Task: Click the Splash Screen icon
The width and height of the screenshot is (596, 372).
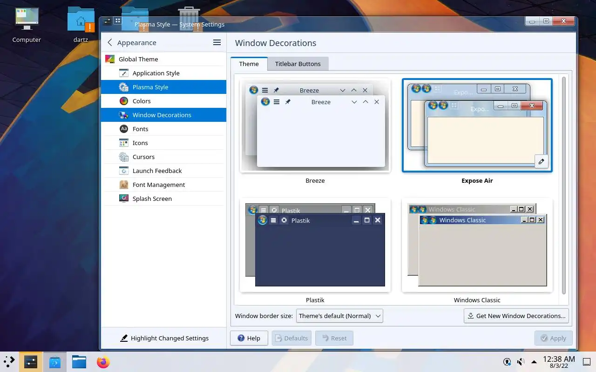Action: (x=123, y=199)
